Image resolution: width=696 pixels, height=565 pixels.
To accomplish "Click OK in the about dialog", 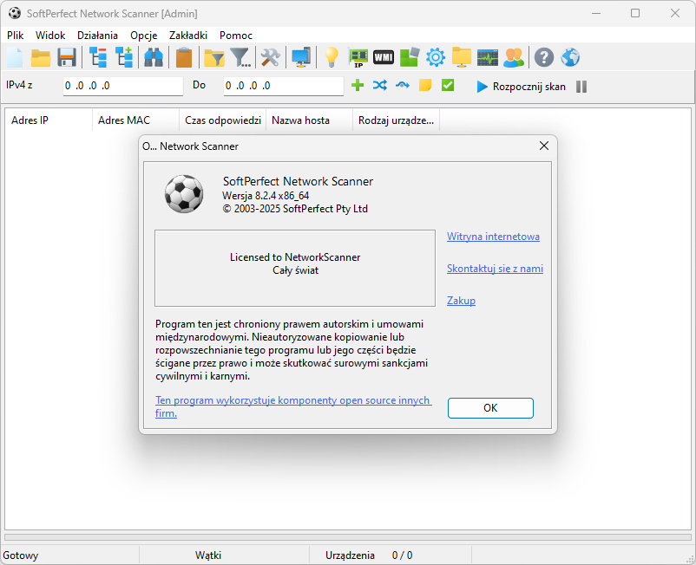I will [490, 408].
